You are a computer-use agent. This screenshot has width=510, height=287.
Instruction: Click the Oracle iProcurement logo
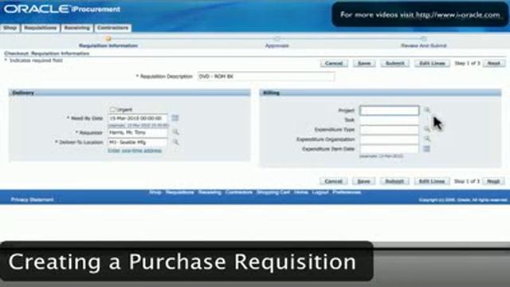[x=62, y=9]
